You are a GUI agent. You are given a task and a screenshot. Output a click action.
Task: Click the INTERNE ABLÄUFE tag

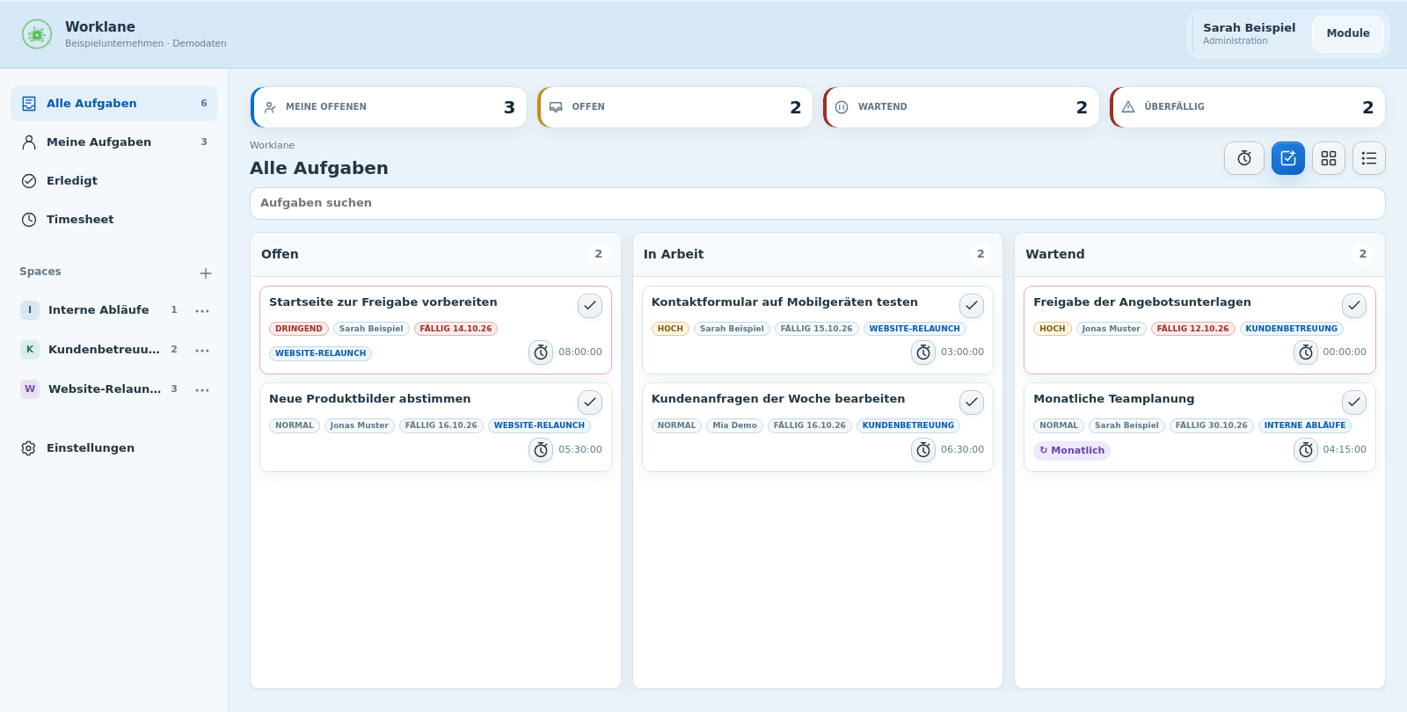point(1305,425)
